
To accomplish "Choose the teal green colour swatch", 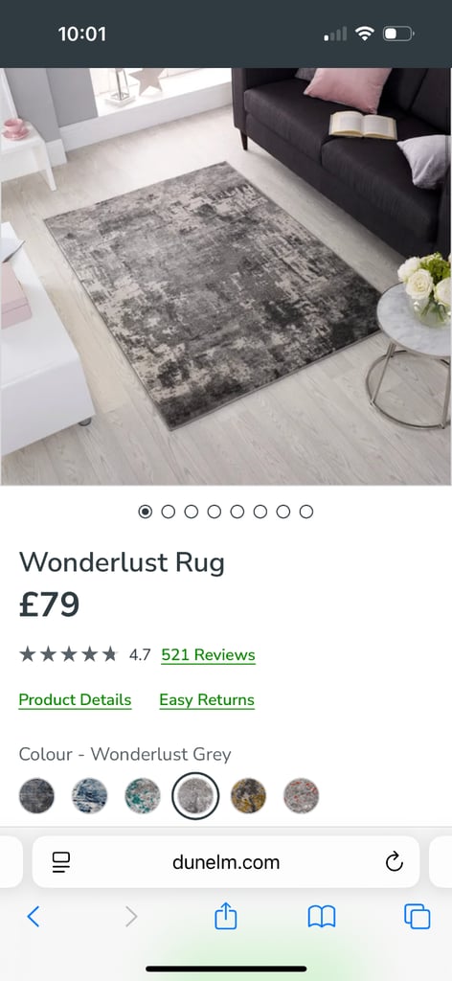I will tap(143, 796).
